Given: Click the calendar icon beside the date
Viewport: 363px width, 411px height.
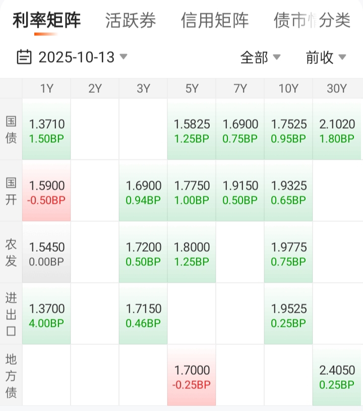Looking at the screenshot, I should 24,57.
